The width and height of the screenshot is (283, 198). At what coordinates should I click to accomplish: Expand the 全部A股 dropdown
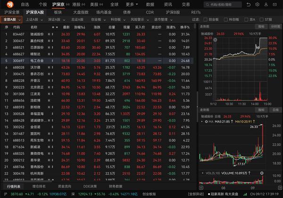coord(11,20)
